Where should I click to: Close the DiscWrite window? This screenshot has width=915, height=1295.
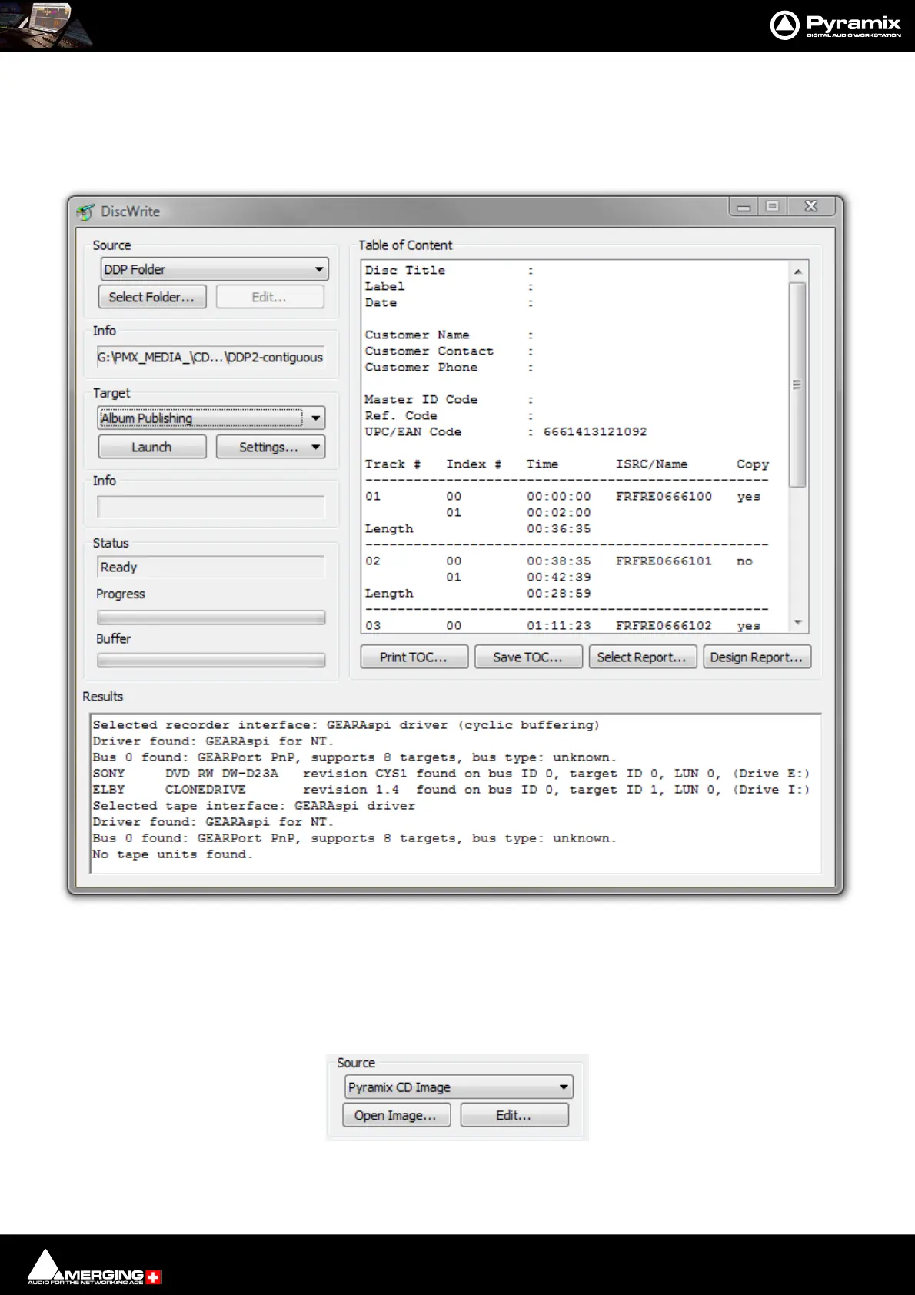pyautogui.click(x=810, y=206)
